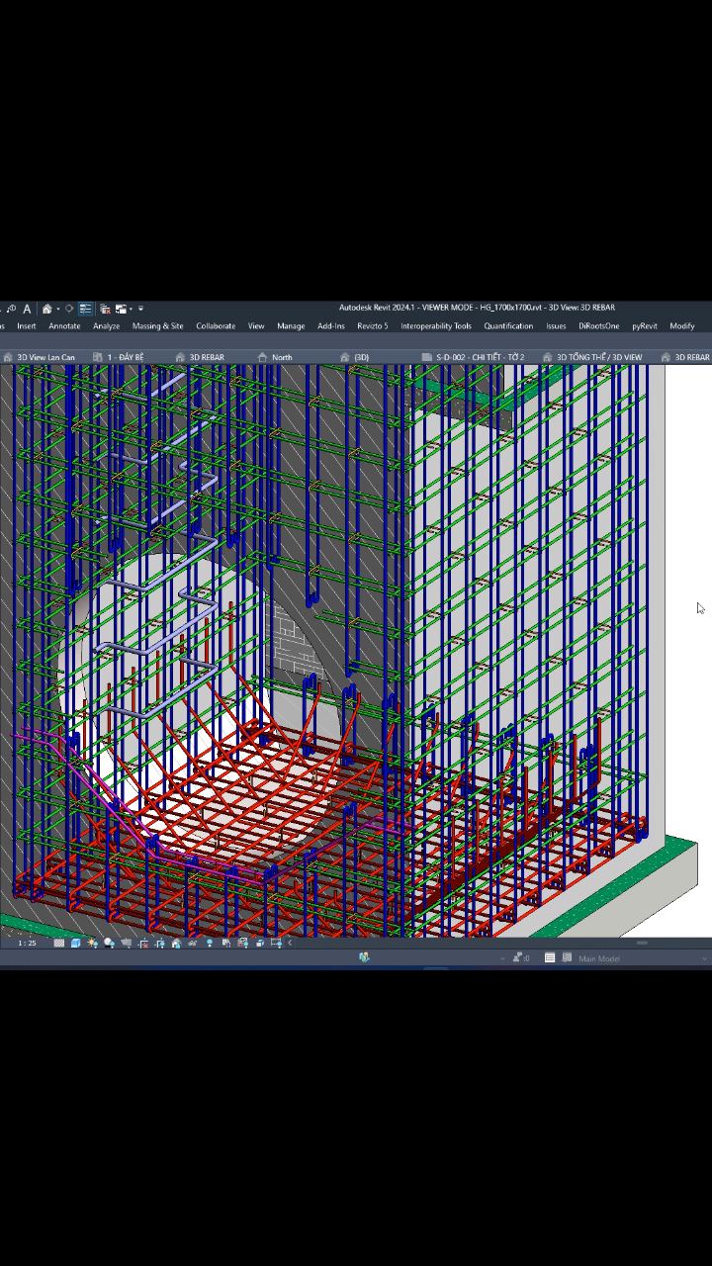Open the Analyze ribbon tab
Viewport: 712px width, 1266px height.
click(x=106, y=326)
